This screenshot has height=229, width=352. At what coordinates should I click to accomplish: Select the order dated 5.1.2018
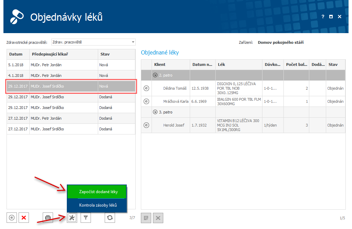pos(71,65)
